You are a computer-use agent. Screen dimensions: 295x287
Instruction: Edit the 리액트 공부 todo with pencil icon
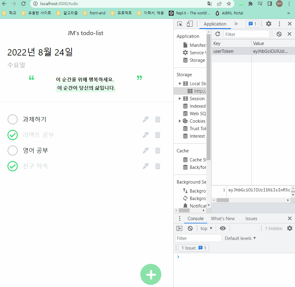coord(146,135)
